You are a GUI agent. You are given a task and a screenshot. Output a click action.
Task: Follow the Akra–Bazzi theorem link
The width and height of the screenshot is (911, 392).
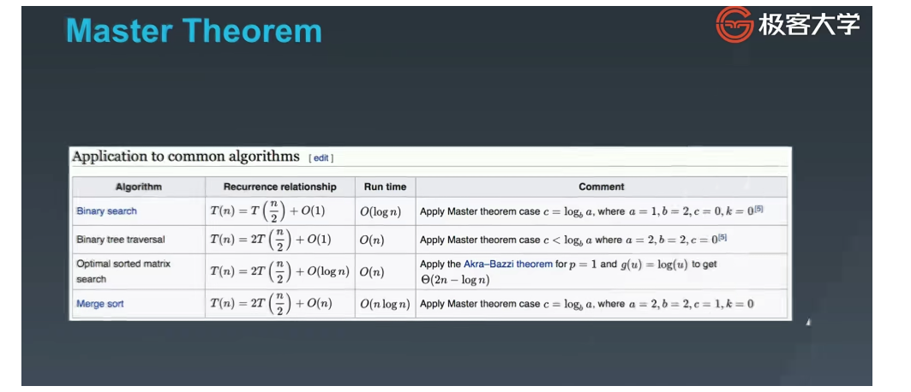(508, 264)
